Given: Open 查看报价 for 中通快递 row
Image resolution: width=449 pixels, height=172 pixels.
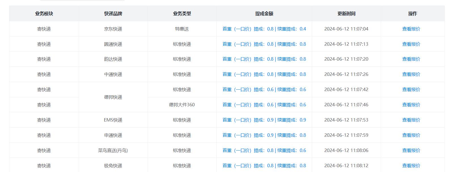Looking at the screenshot, I should tap(411, 74).
